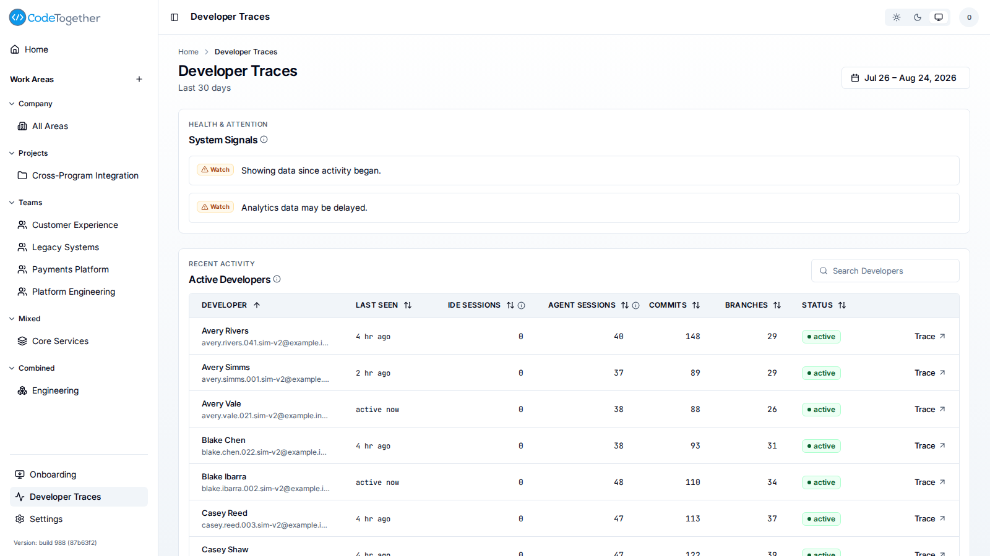Click Avery Simms email address
The image size is (990, 556).
(x=265, y=379)
